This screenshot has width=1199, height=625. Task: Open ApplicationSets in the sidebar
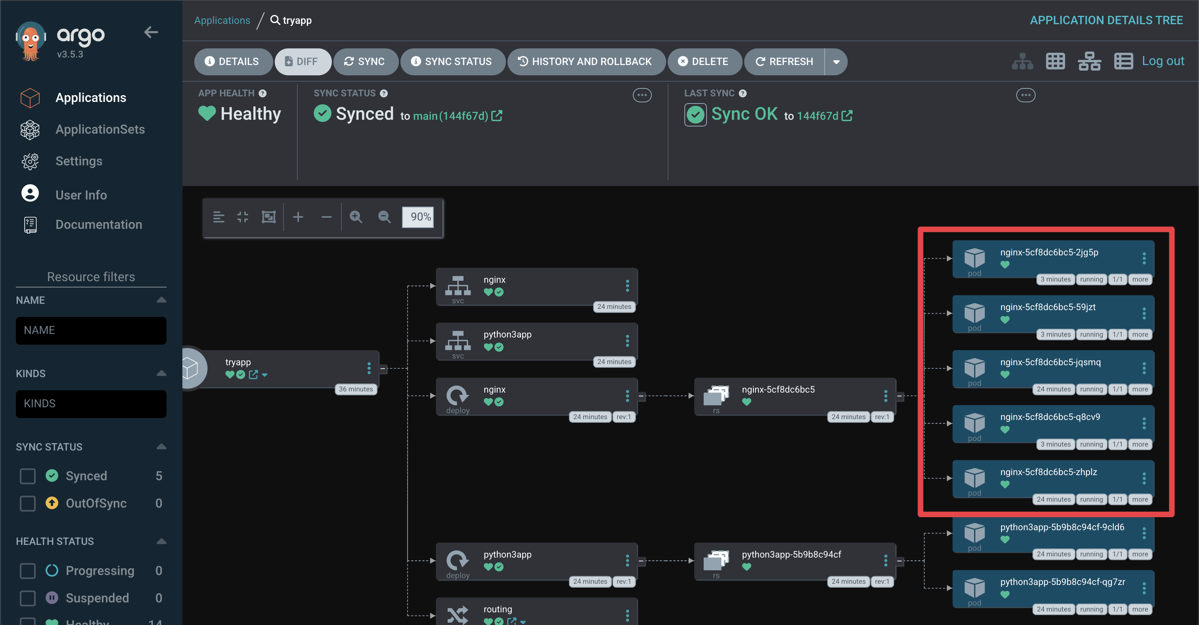pos(100,129)
